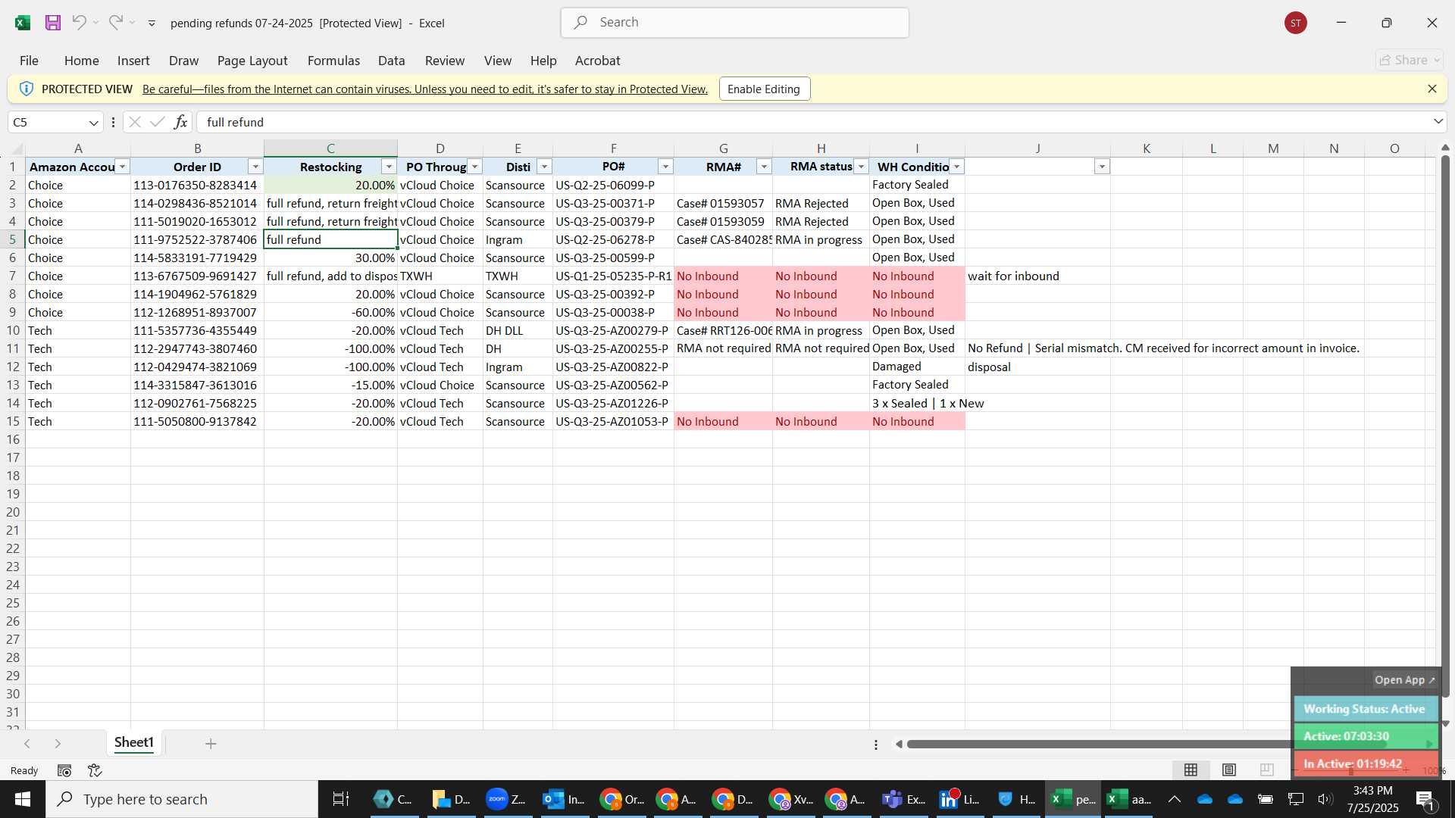Open RMA status filter dropdown
The width and height of the screenshot is (1455, 818).
861,167
